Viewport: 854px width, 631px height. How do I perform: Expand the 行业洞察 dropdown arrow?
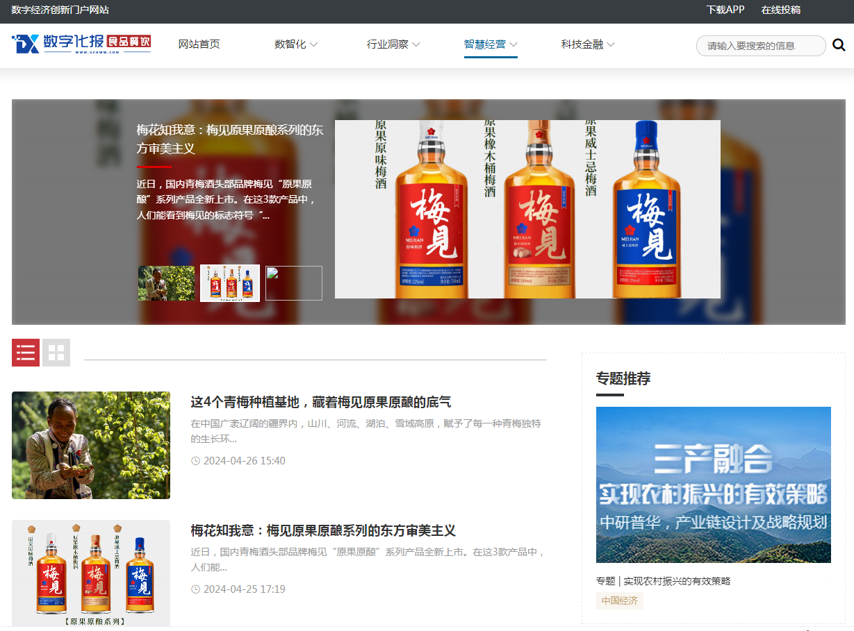coord(416,44)
